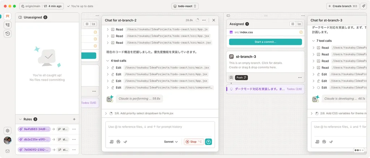Open the operations history icon in sidebar
The width and height of the screenshot is (370, 158).
8,34
